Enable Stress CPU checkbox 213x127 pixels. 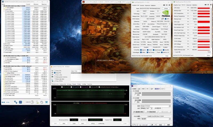click(x=55, y=71)
